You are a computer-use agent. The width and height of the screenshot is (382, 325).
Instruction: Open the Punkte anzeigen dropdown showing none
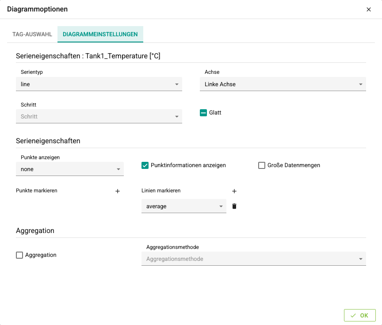(x=70, y=169)
